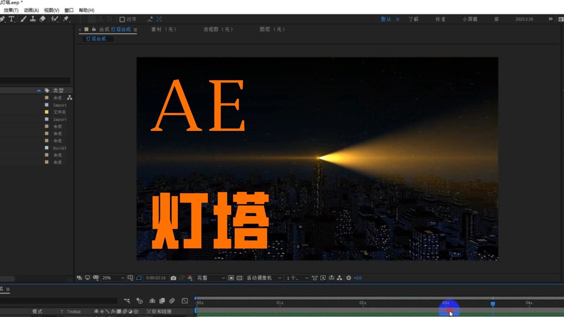Open the Composition Mini-Flowchart in timeline
The width and height of the screenshot is (564, 317).
127,301
